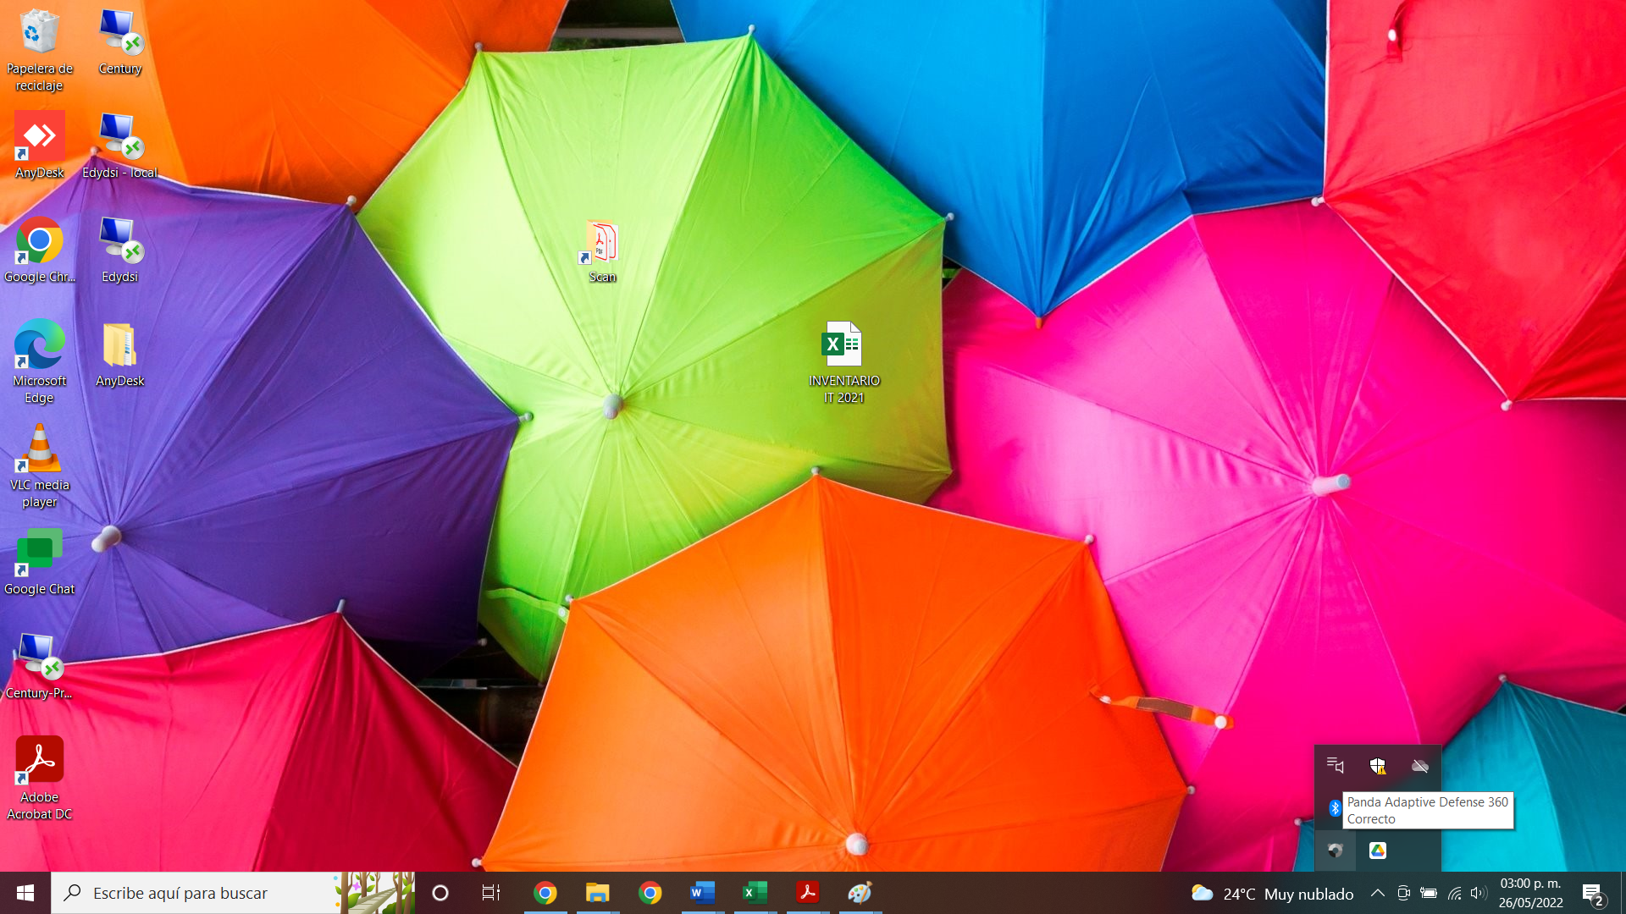Select the AnyDesk red shortcut icon
This screenshot has width=1626, height=914.
[x=39, y=137]
